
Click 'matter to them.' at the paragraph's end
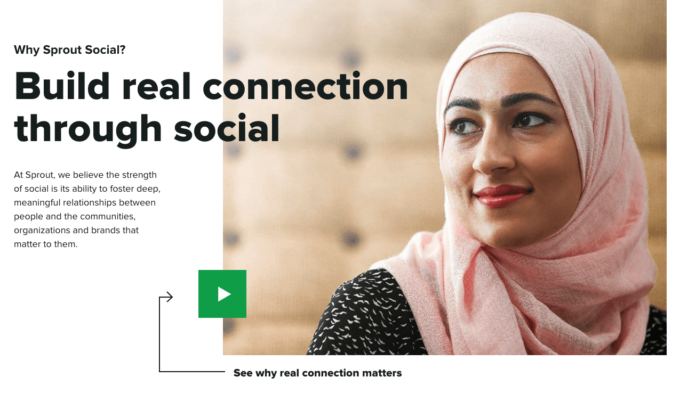click(x=46, y=244)
